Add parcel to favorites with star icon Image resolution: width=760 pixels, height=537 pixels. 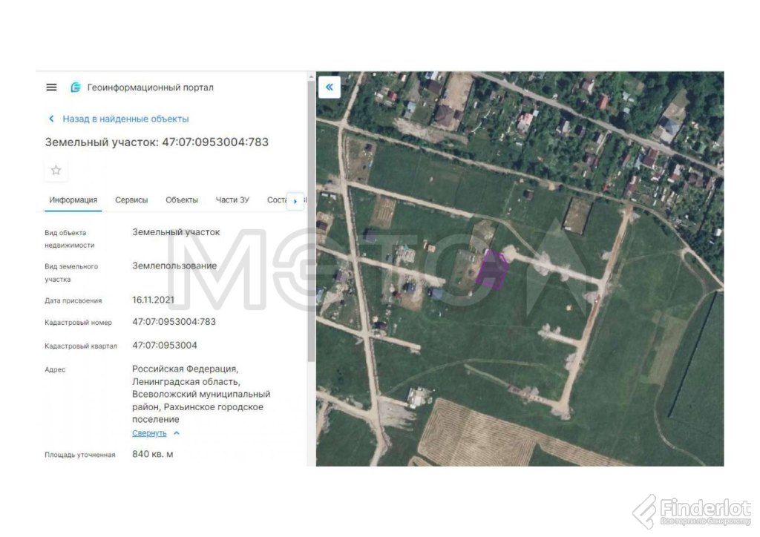pos(56,171)
